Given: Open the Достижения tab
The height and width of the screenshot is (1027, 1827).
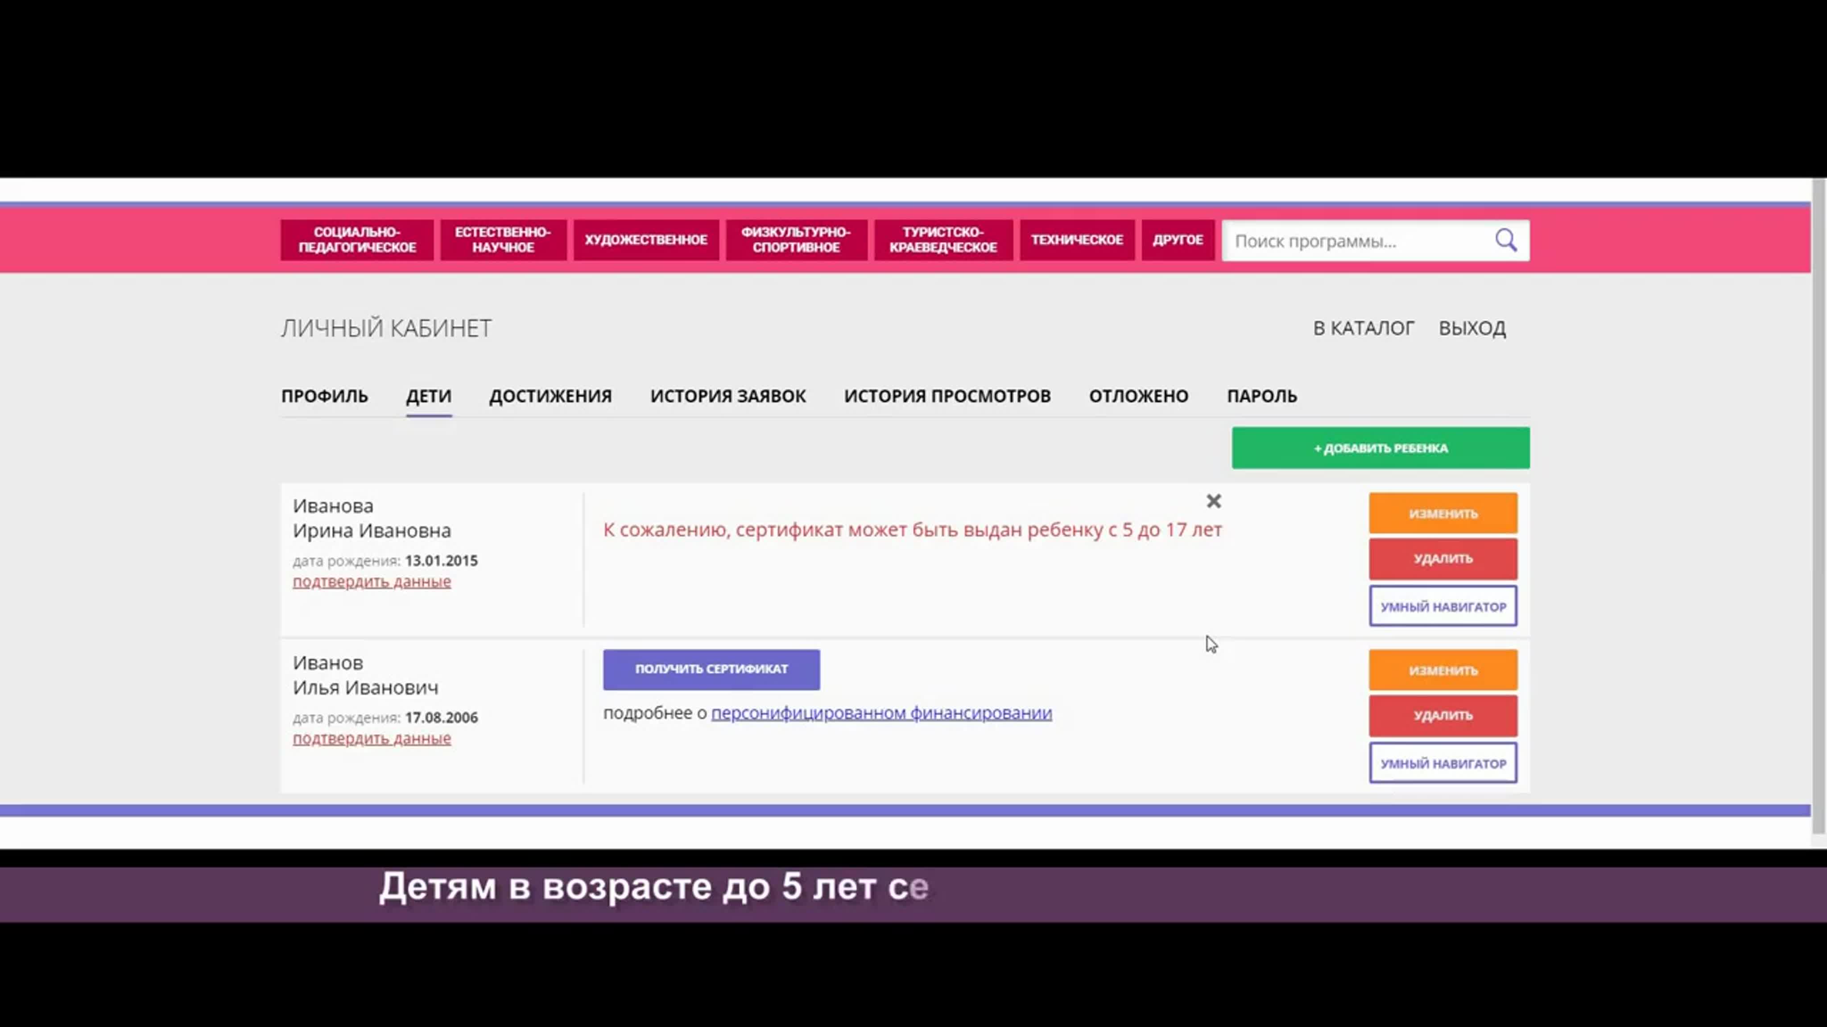Looking at the screenshot, I should click(x=550, y=395).
